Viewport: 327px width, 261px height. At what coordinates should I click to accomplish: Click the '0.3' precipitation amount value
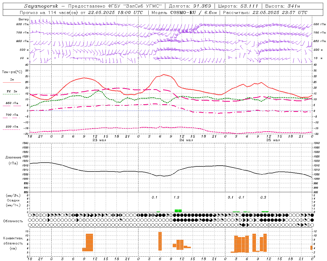263,198
